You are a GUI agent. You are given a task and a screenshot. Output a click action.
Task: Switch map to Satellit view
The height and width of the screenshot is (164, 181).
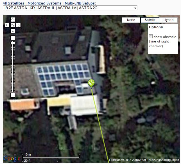point(150,20)
